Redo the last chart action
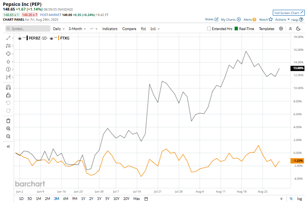Viewport: 306px width, 207px height. [8, 111]
